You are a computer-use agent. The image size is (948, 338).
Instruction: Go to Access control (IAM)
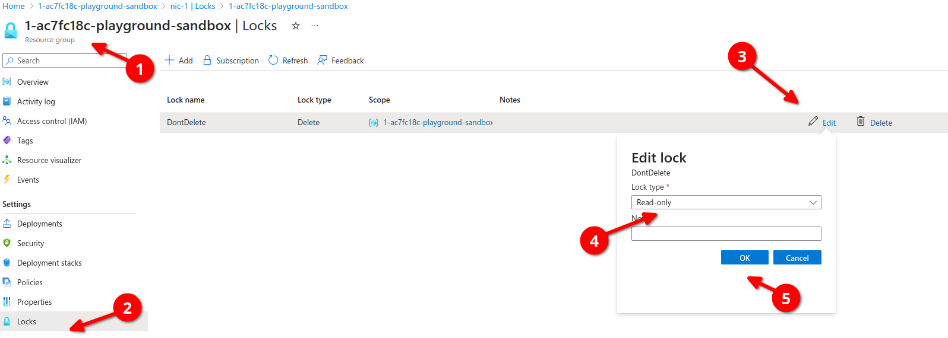(52, 121)
